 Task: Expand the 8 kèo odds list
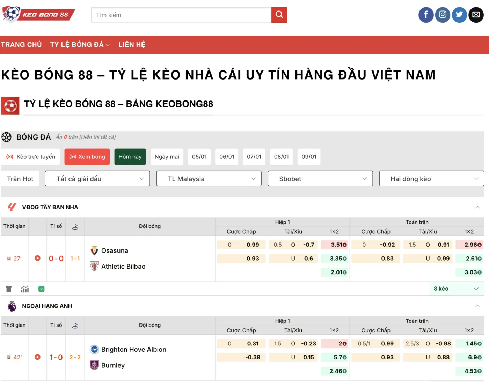(x=455, y=289)
